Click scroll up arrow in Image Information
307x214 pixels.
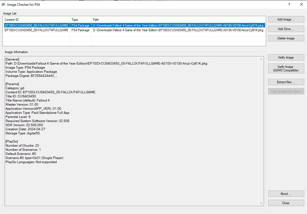[261, 59]
